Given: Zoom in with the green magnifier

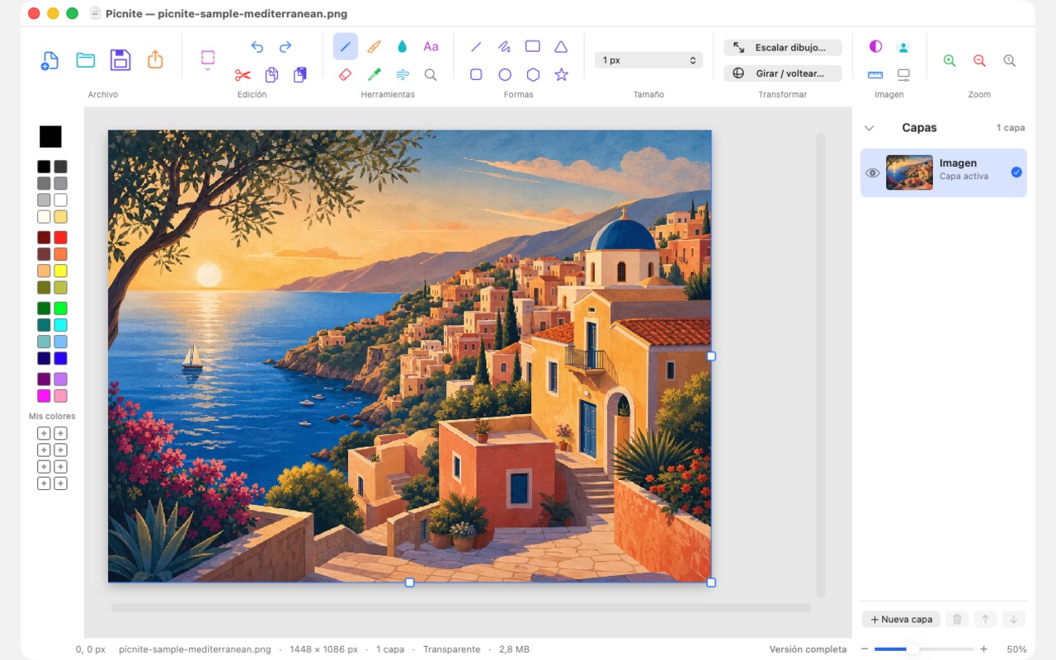Looking at the screenshot, I should pyautogui.click(x=950, y=60).
